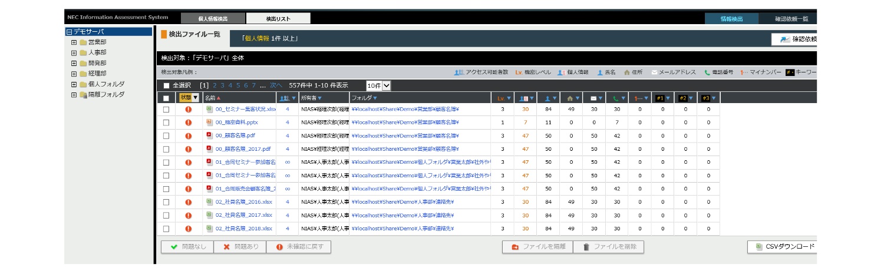Click the 機密レベル Lv legend icon
Viewport: 884px width, 271px height.
tap(519, 72)
